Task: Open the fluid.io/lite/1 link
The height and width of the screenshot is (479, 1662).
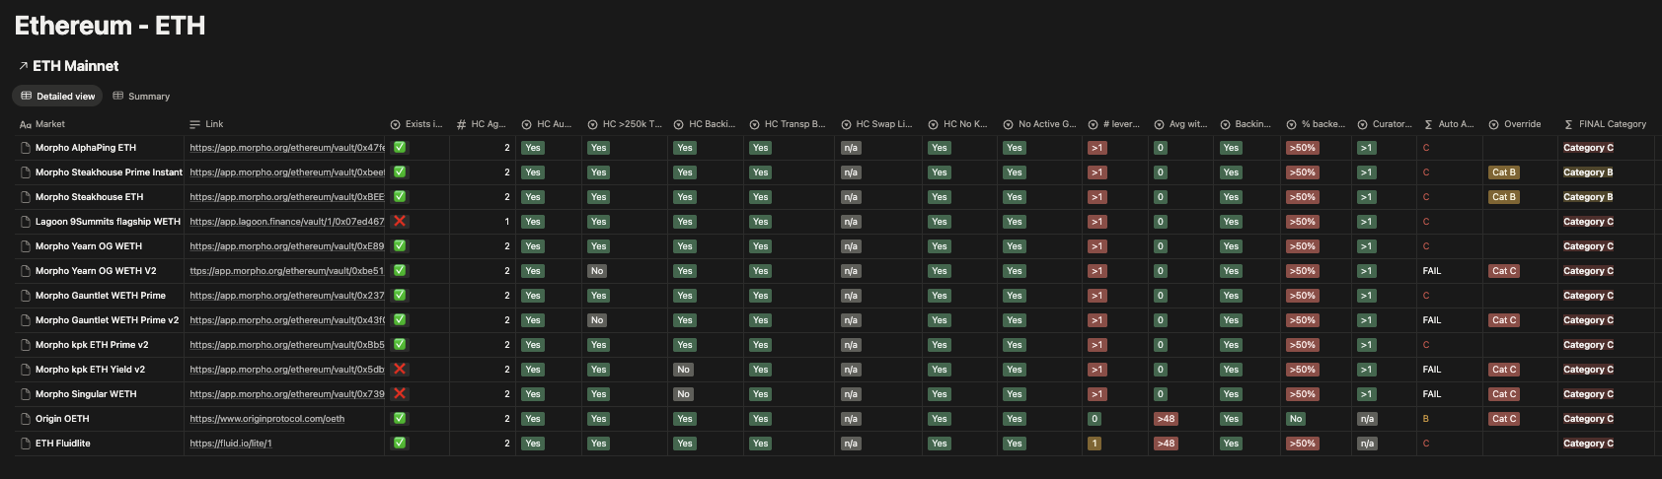Action: (231, 444)
